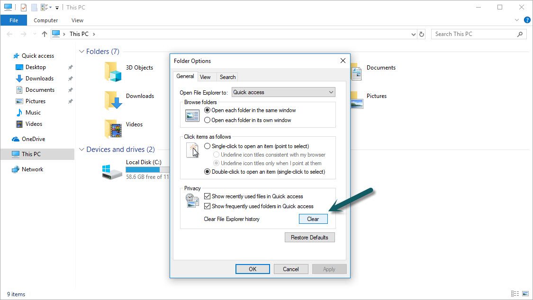Click the pin icon next to Downloads
Viewport: 533px width, 300px height.
tap(71, 79)
